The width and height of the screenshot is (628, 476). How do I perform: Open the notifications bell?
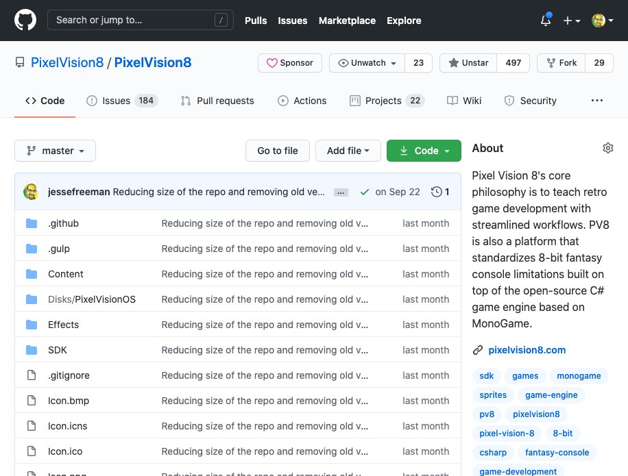(x=546, y=20)
